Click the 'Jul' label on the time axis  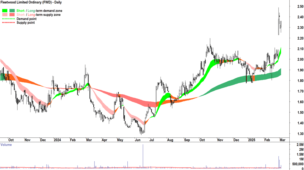click(151, 140)
